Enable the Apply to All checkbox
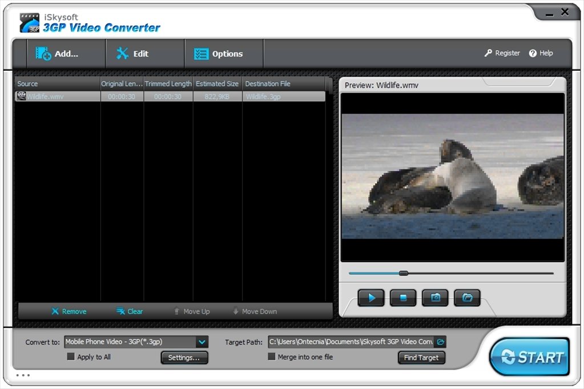The height and width of the screenshot is (389, 584). pyautogui.click(x=71, y=356)
